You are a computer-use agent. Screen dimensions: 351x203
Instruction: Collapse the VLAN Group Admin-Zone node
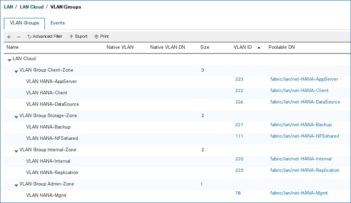tap(16, 185)
